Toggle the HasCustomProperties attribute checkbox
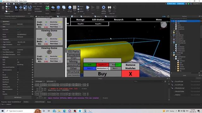Viewport: 202px width, 113px height. point(18,67)
